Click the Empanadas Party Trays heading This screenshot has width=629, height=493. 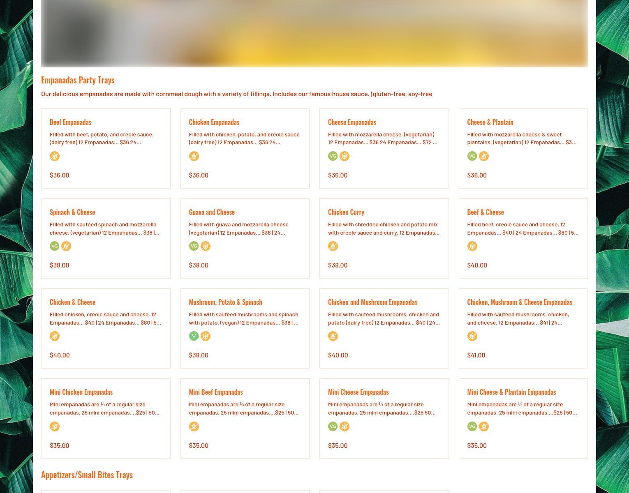click(x=78, y=80)
